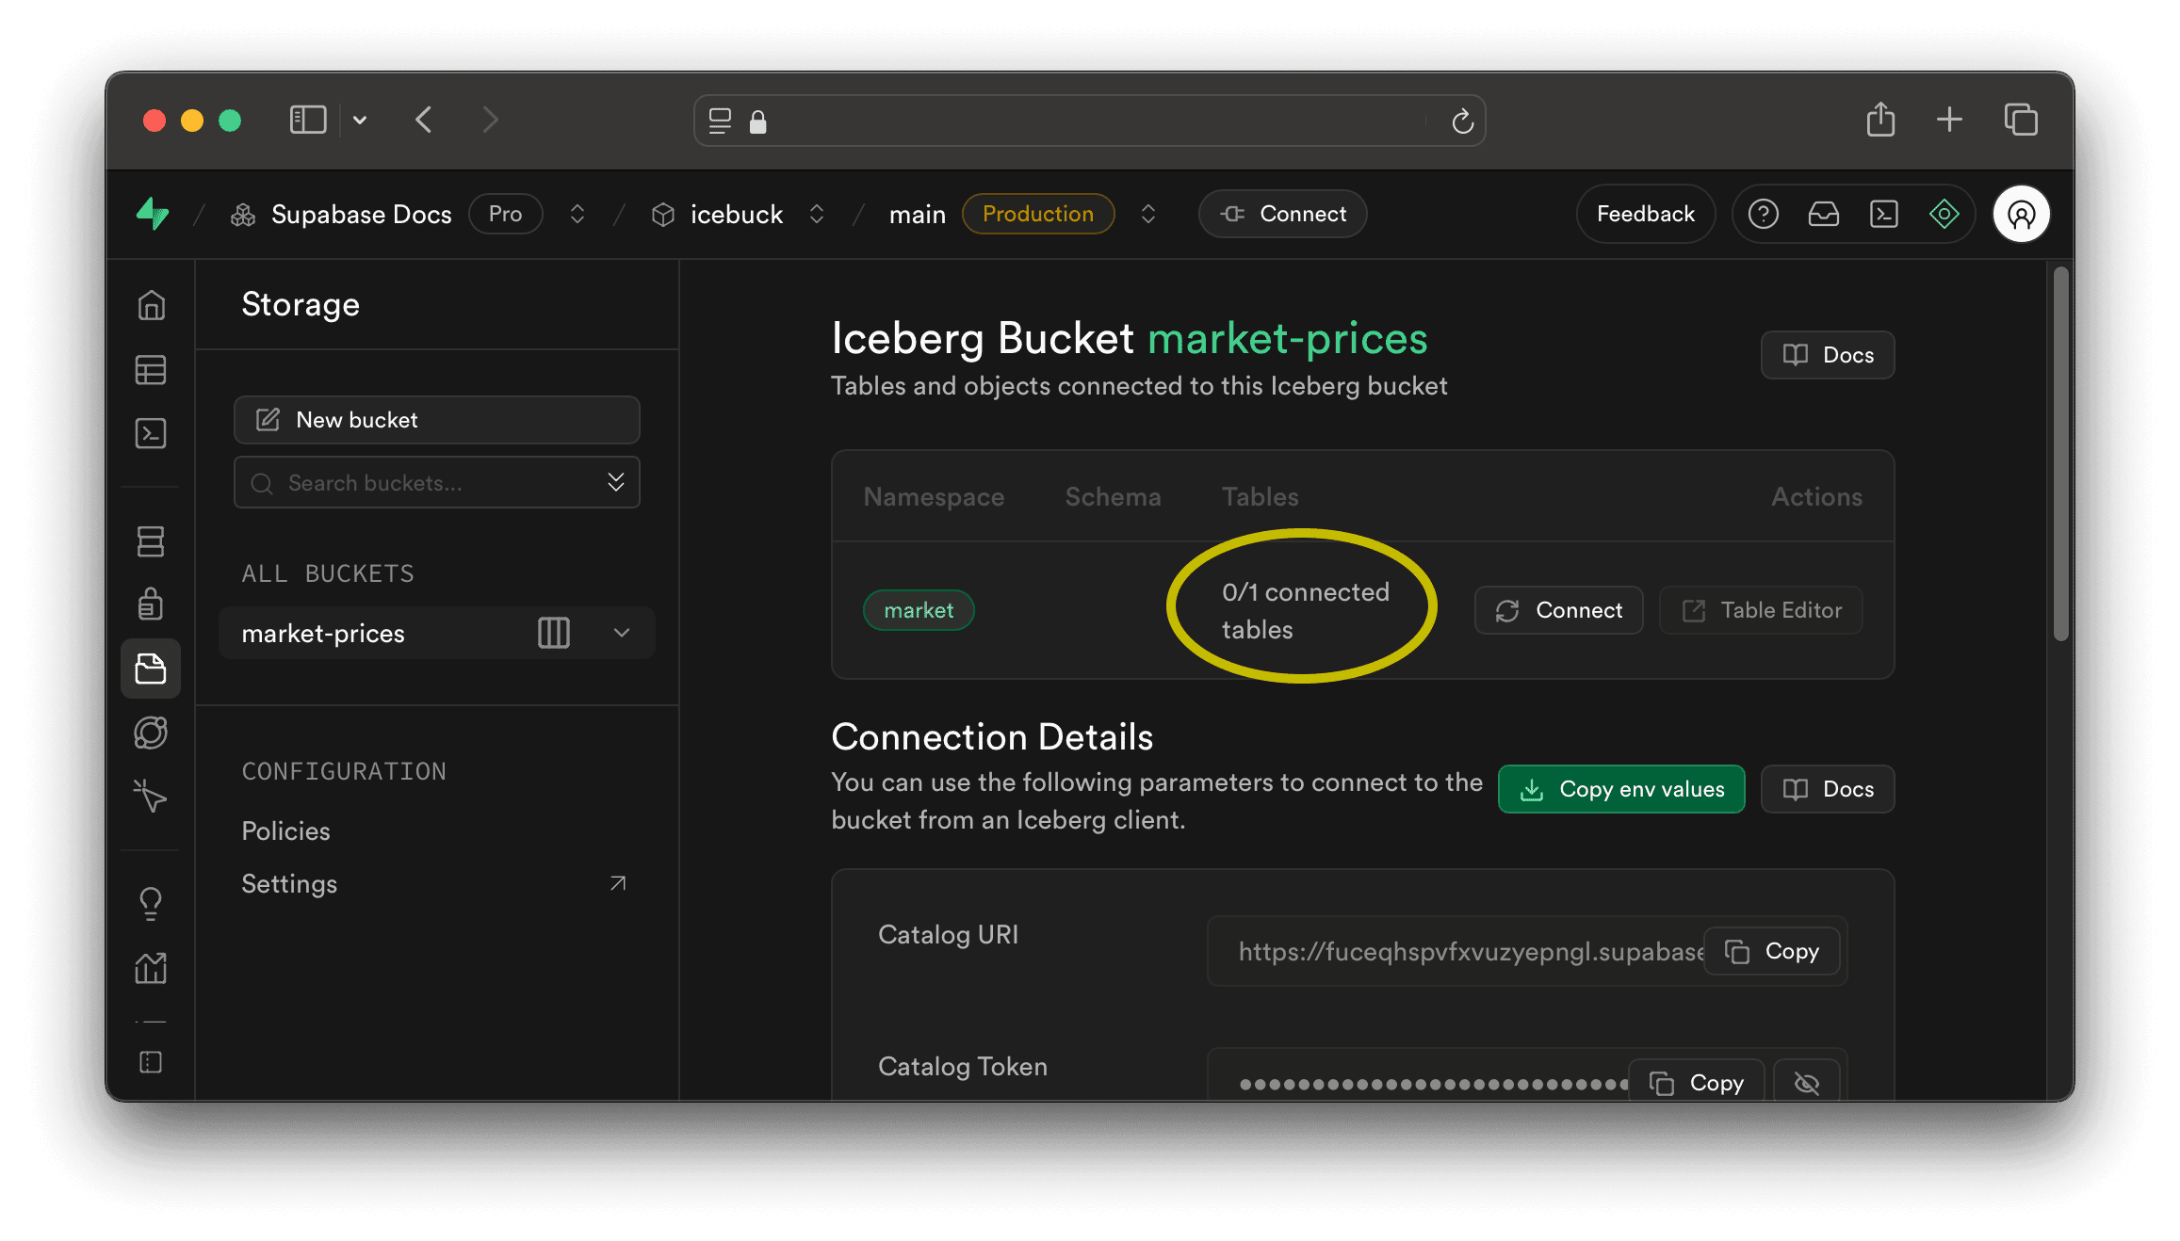Viewport: 2180px width, 1241px height.
Task: Click the columns icon on market-prices bucket
Action: click(554, 633)
